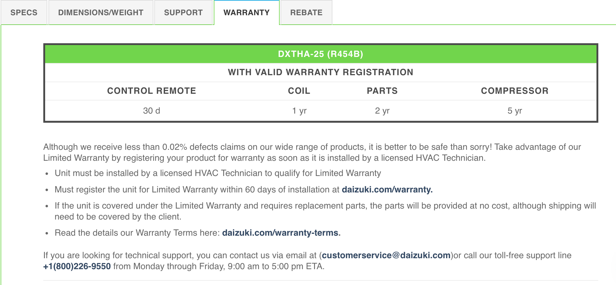The image size is (616, 285).
Task: Click the 1 yr coil warranty value
Action: (x=299, y=111)
